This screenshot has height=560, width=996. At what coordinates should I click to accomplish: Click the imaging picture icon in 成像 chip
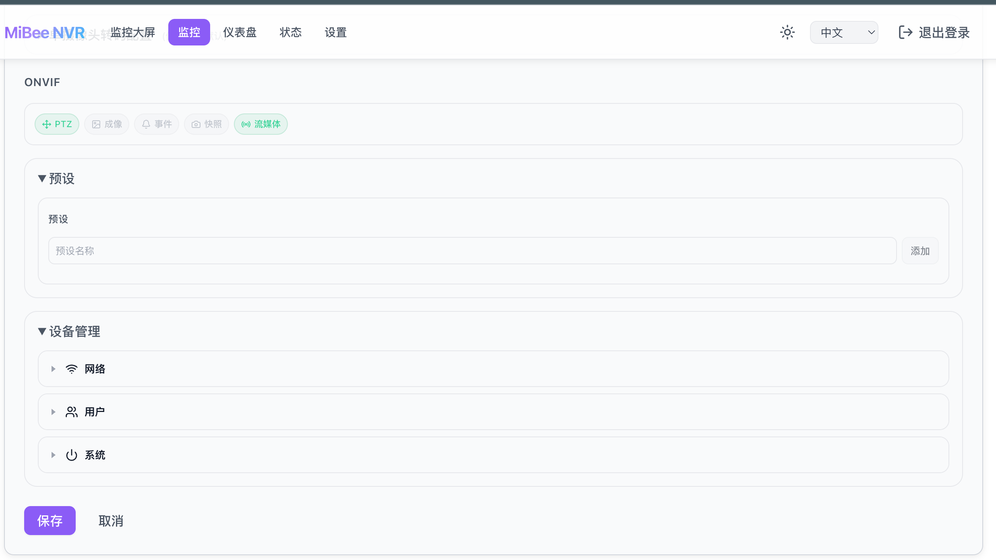[96, 124]
